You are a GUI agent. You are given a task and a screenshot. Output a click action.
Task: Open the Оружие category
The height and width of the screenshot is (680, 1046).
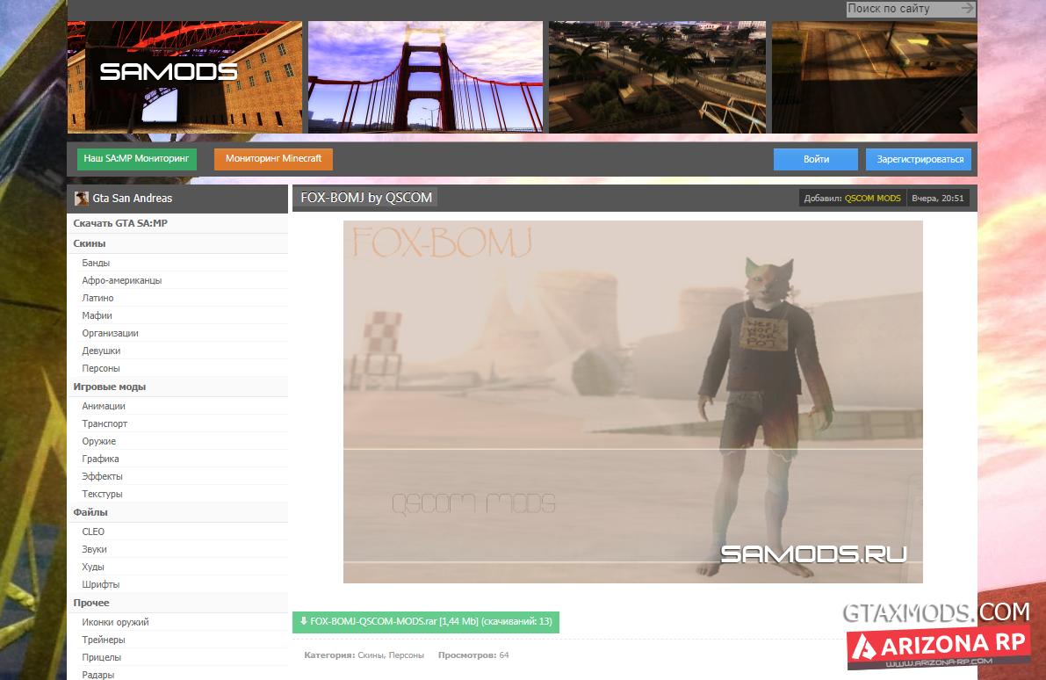coord(98,441)
